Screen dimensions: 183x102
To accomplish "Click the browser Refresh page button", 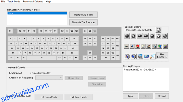I will [x=143, y=46].
